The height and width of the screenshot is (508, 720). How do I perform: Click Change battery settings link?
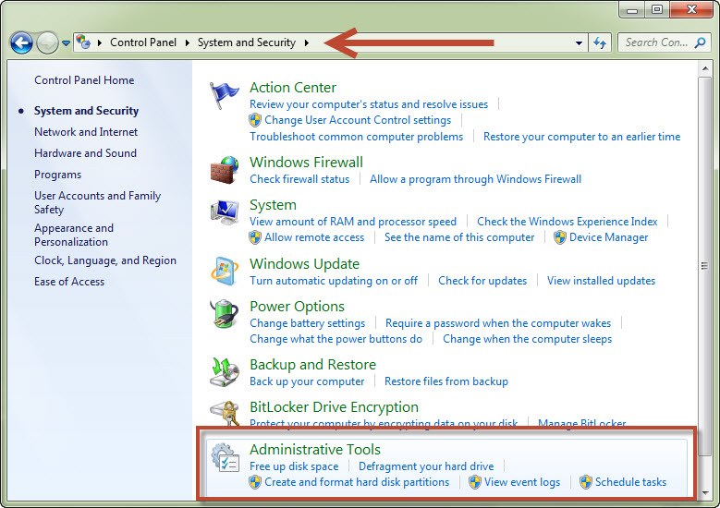click(307, 323)
